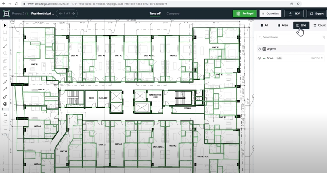This screenshot has width=327, height=173.
Task: Click the Legend panel icon
Action: tap(264, 49)
